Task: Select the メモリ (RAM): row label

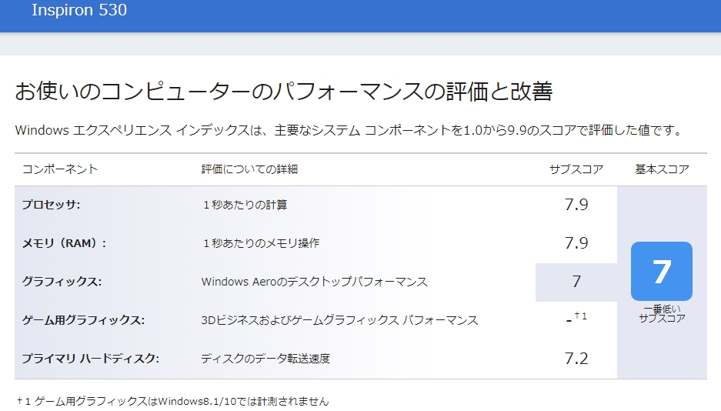Action: coord(65,243)
